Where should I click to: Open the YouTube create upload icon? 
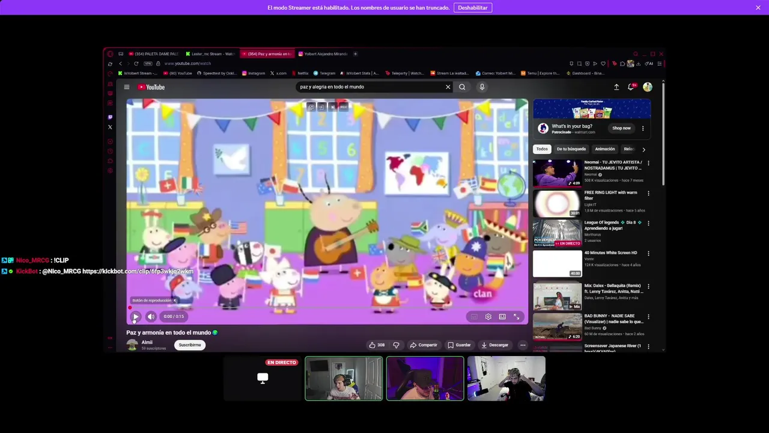pyautogui.click(x=616, y=87)
